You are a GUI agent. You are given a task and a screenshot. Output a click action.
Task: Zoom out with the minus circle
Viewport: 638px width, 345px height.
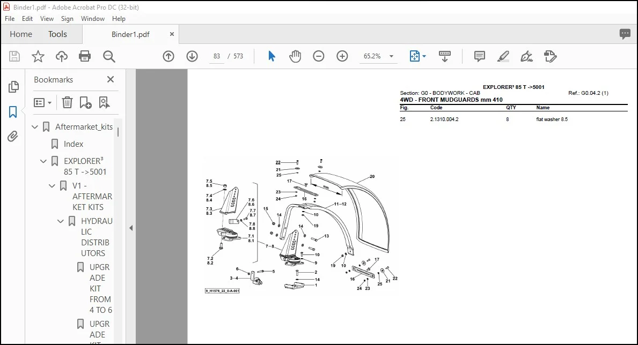click(x=319, y=56)
